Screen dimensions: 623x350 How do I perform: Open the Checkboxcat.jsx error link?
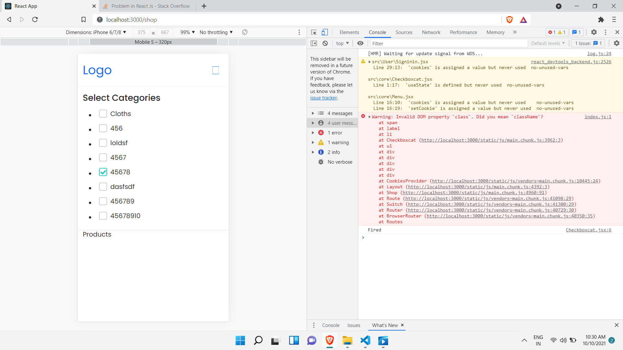pos(588,230)
